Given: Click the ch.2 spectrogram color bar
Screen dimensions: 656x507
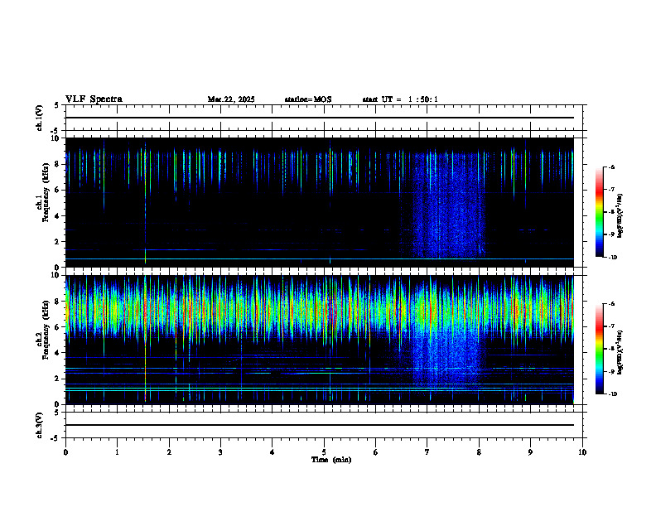Looking at the screenshot, I should click(600, 349).
